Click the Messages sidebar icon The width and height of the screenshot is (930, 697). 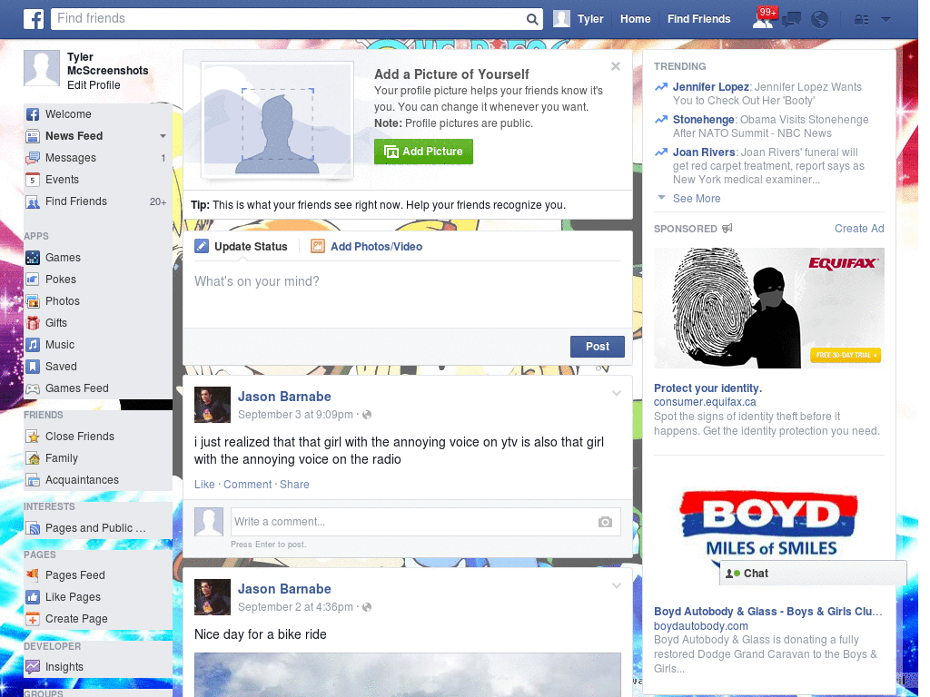click(x=33, y=158)
